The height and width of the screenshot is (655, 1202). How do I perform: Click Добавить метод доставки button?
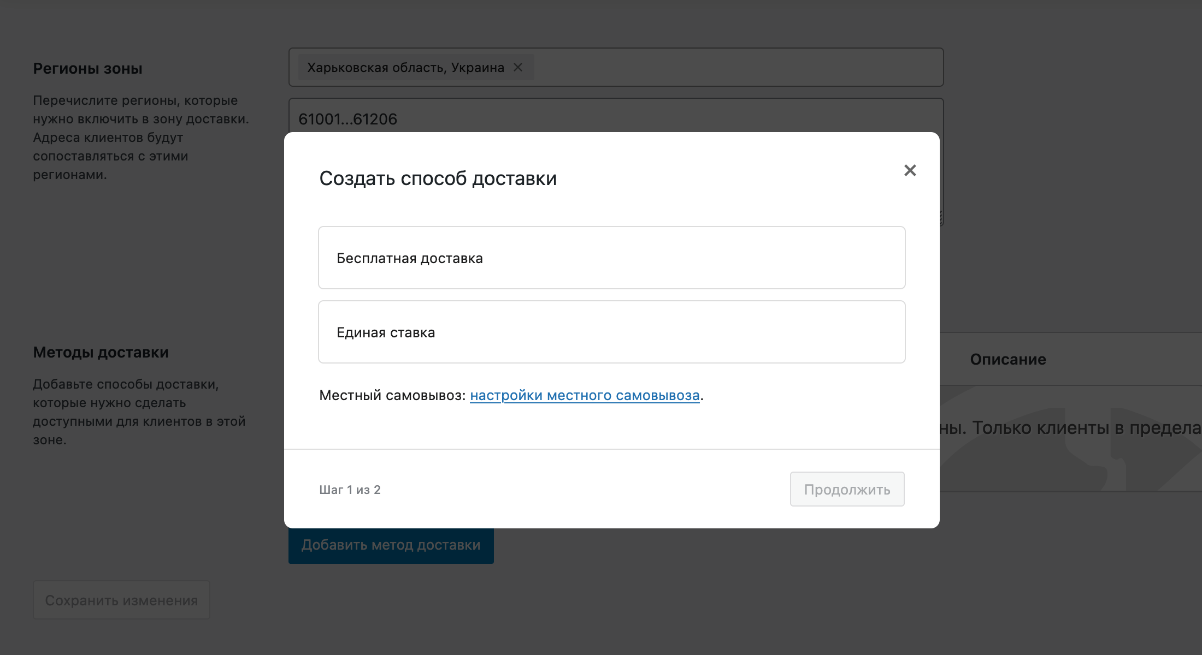coord(391,545)
